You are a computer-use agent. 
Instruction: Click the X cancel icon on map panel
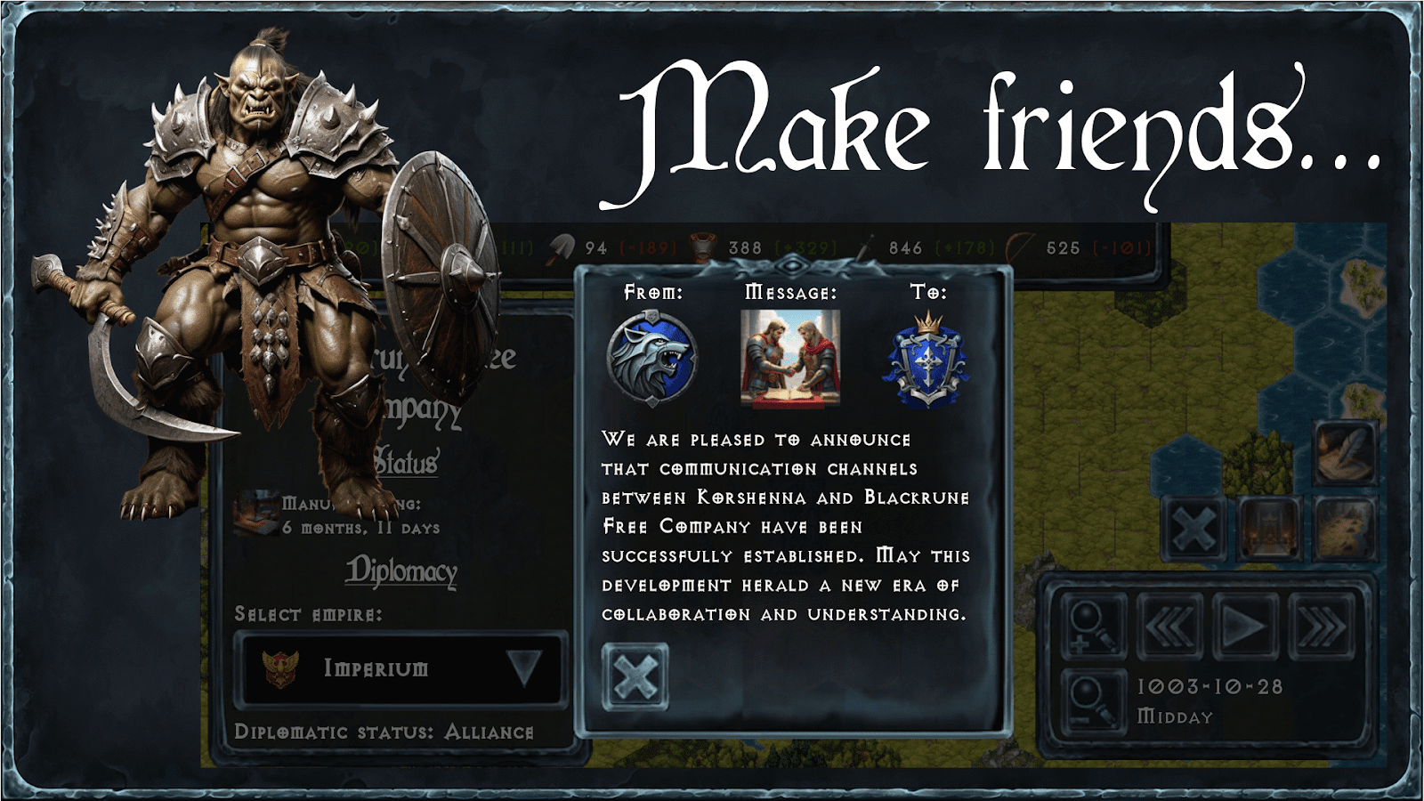coord(1194,530)
